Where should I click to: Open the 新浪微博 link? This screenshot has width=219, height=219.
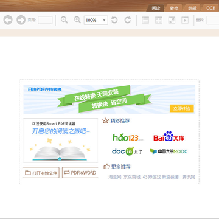click(x=170, y=177)
